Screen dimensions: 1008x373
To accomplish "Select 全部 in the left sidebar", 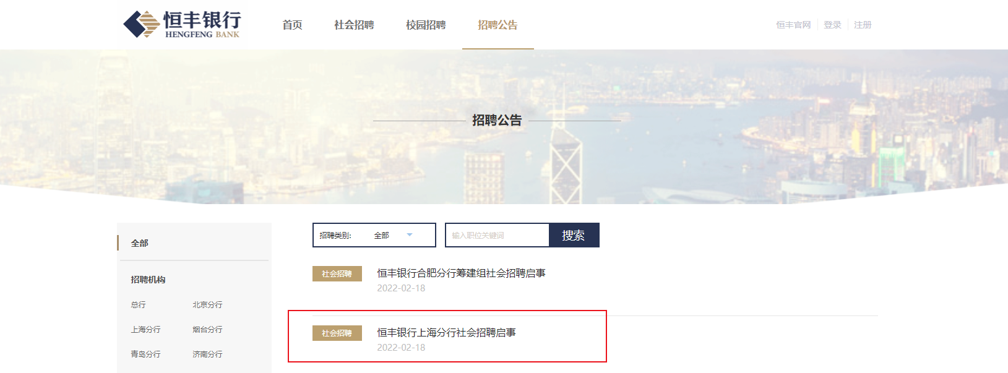I will [140, 243].
